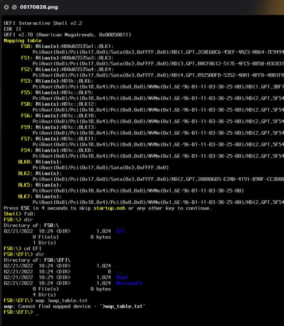Click the alias text "HD1c:;BLK13:"
This screenshot has height=326, width=284.
click(79, 127)
